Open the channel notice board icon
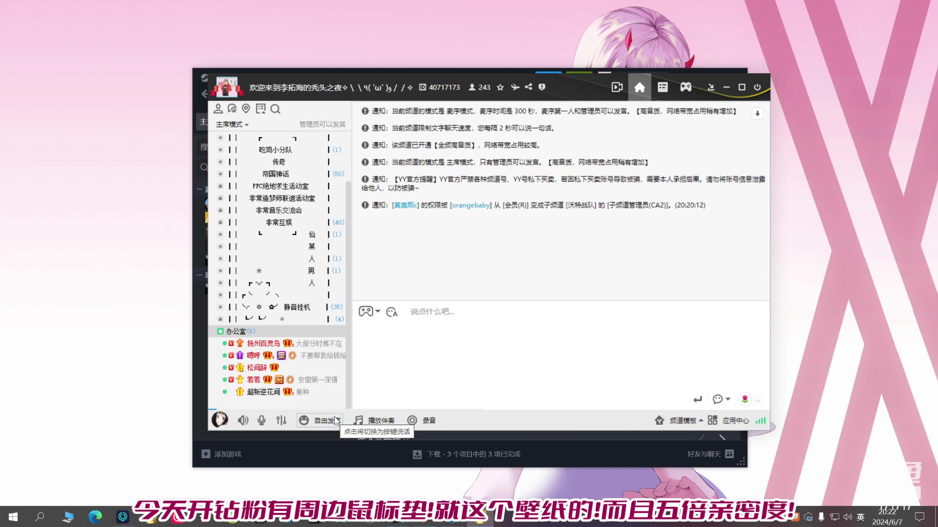 click(261, 109)
